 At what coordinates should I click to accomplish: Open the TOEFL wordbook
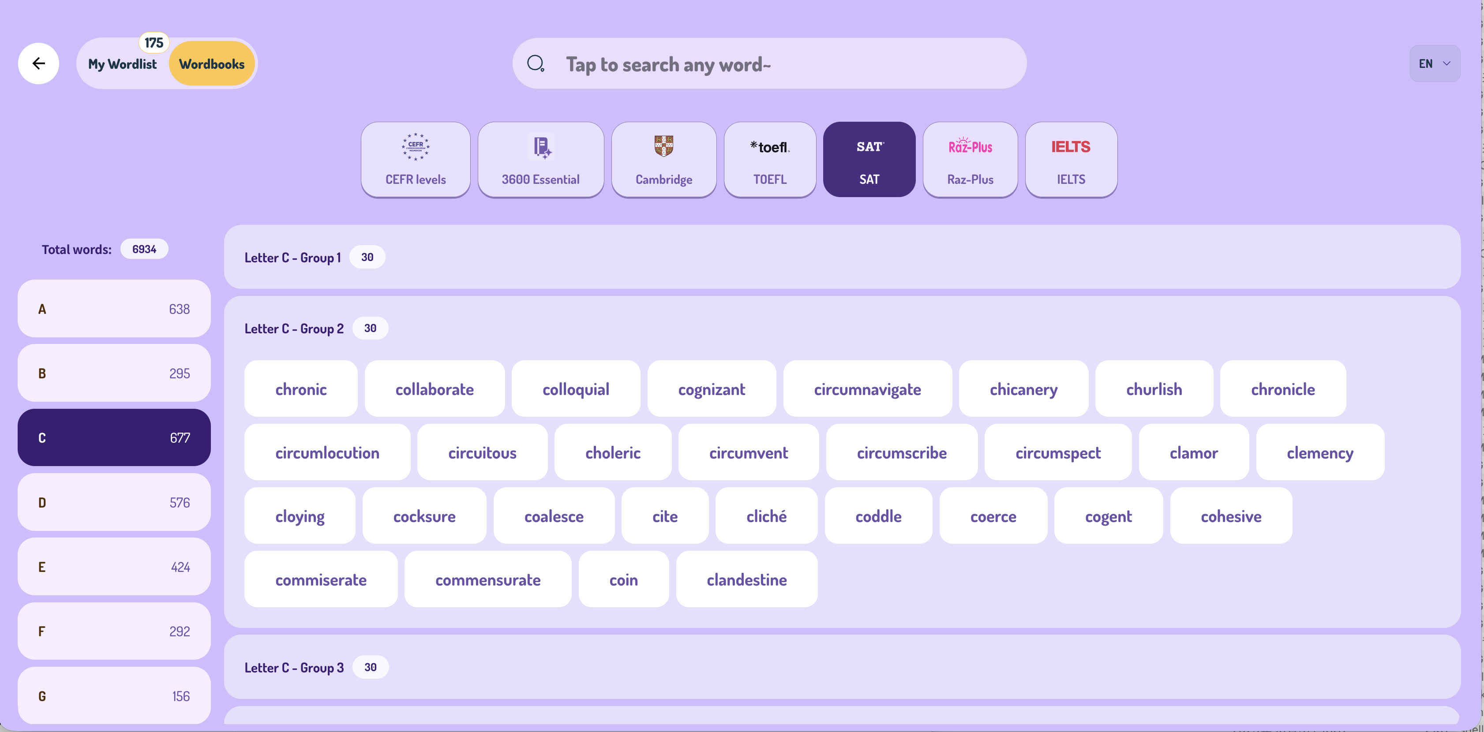coord(770,160)
